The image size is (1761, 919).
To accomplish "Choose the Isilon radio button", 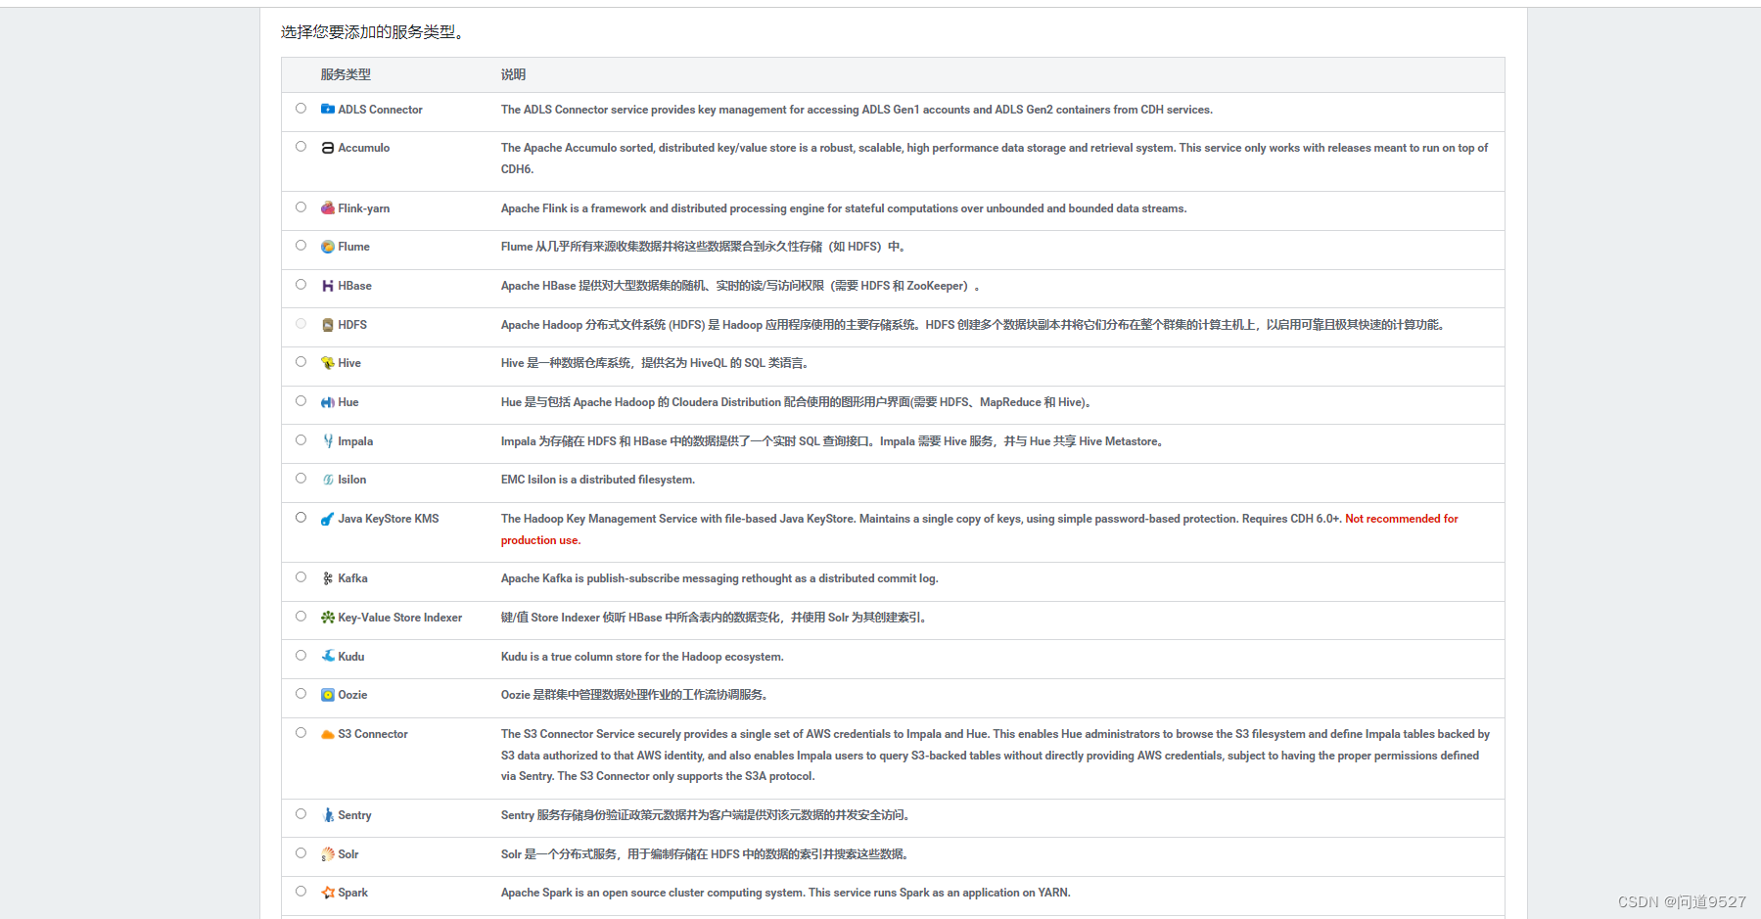I will [x=301, y=479].
